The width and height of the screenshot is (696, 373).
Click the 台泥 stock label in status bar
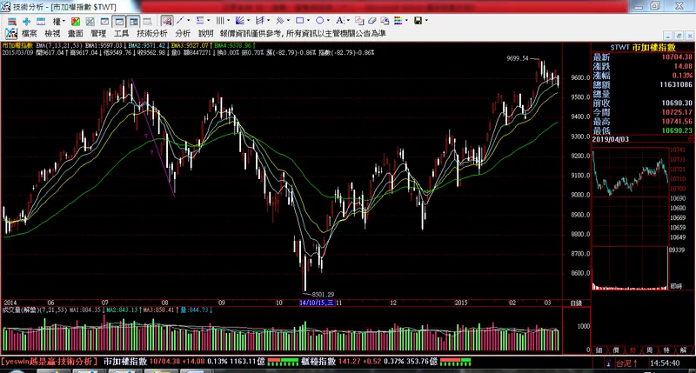pyautogui.click(x=624, y=363)
